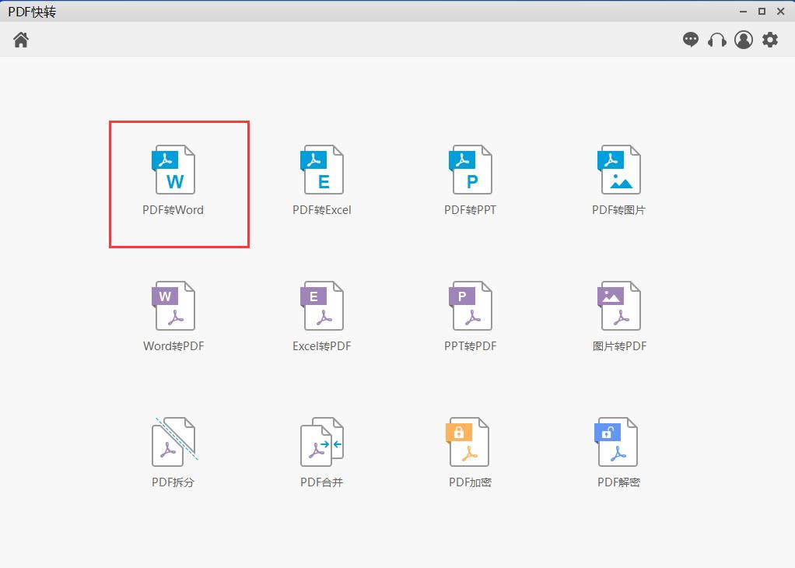Go to the home screen icon
This screenshot has width=795, height=568.
[21, 40]
